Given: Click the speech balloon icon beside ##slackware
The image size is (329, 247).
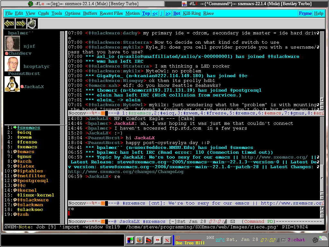Looking at the screenshot, I should pyautogui.click(x=15, y=200).
